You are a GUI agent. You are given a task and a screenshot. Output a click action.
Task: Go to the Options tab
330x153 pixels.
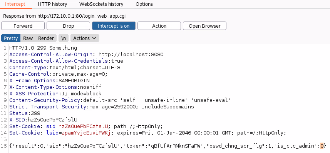point(144,4)
